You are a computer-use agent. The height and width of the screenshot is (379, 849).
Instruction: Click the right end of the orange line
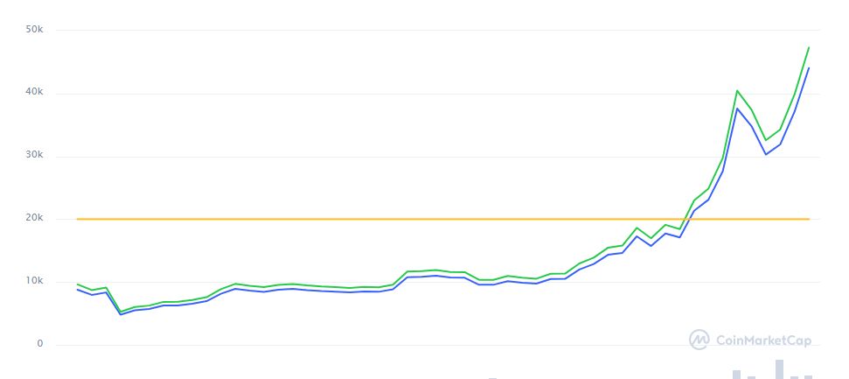[x=809, y=219]
